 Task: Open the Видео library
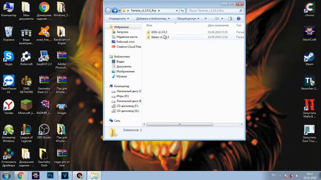120,61
